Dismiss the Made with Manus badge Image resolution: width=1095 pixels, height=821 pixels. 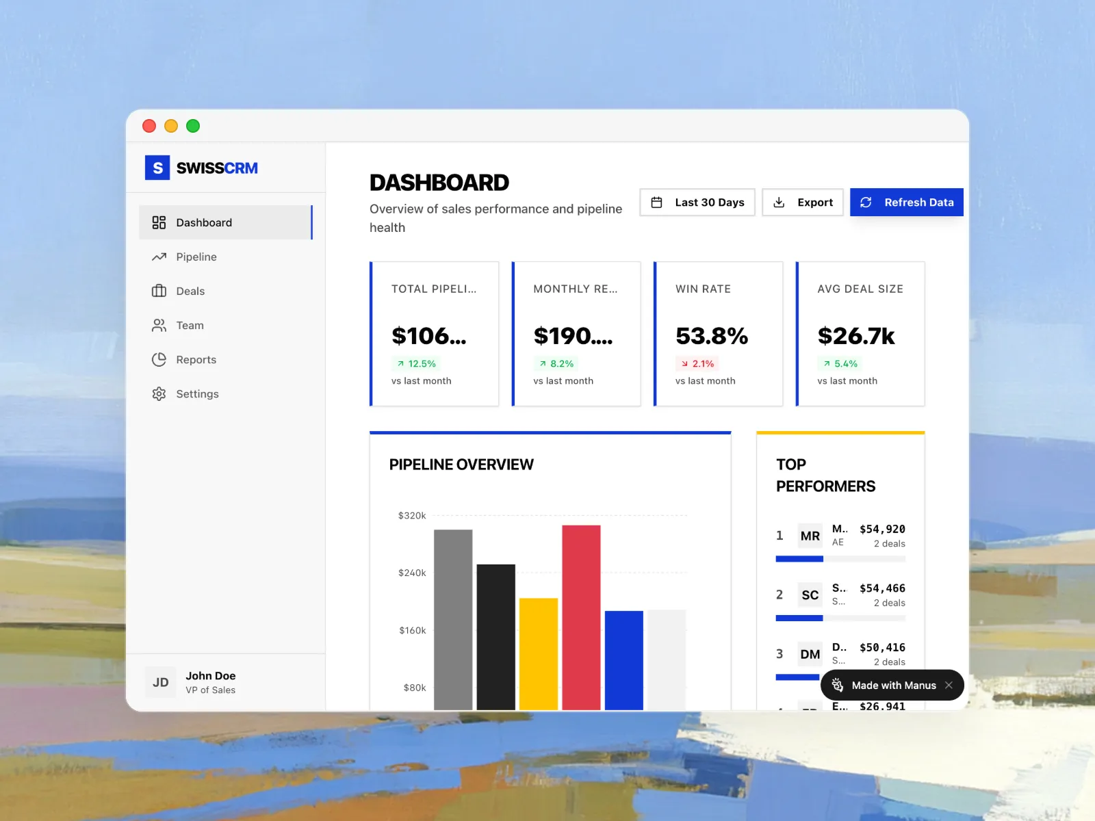pyautogui.click(x=949, y=685)
